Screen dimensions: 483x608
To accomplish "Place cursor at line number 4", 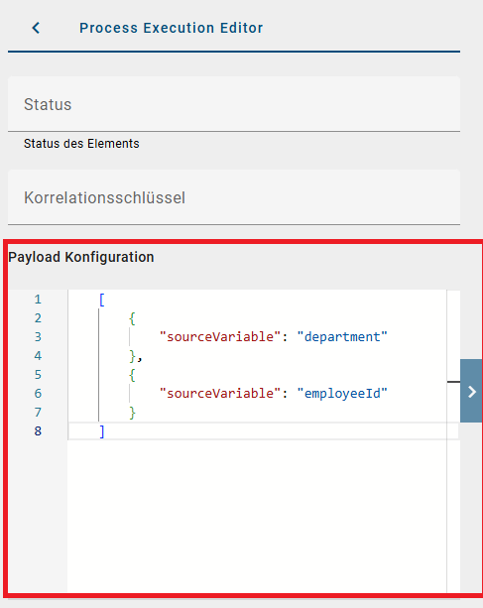I will point(38,356).
